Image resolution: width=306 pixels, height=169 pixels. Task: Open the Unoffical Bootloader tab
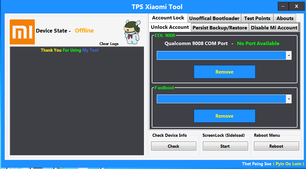[x=214, y=18]
